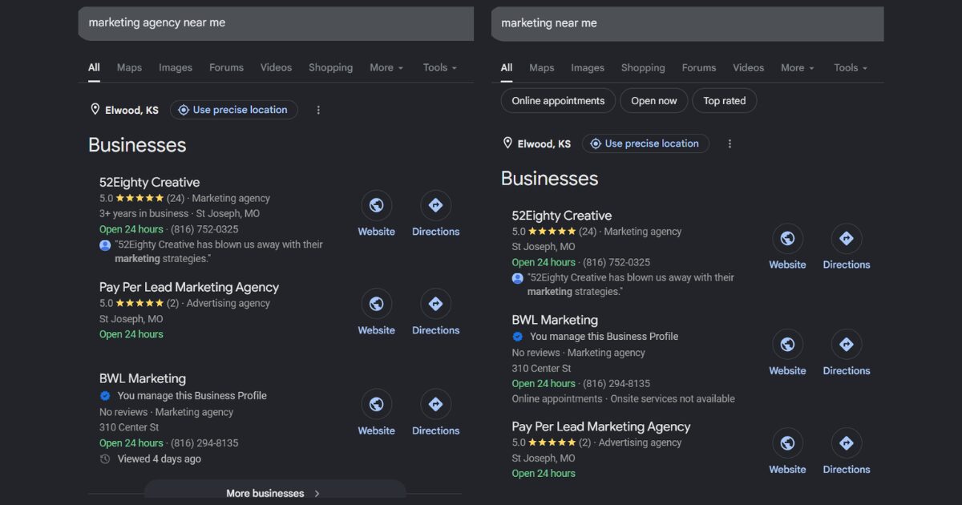The width and height of the screenshot is (962, 505).
Task: Enable Open now filter chip
Action: pyautogui.click(x=654, y=101)
